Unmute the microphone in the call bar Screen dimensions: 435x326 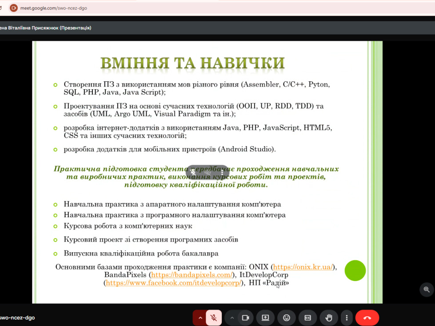click(x=214, y=318)
